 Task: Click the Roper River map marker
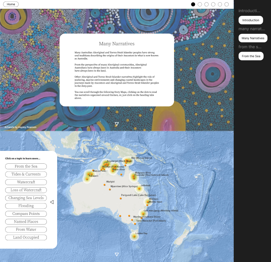[x=113, y=171]
